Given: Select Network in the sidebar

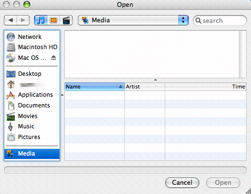Looking at the screenshot, I should click(x=32, y=37).
